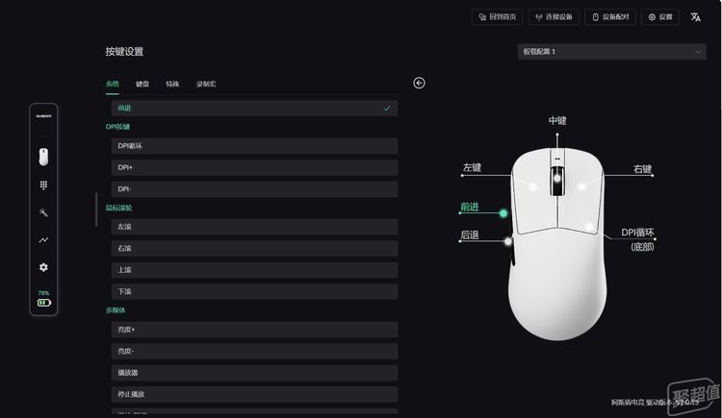Click the scroll wheel dot on mouse

pos(557,178)
